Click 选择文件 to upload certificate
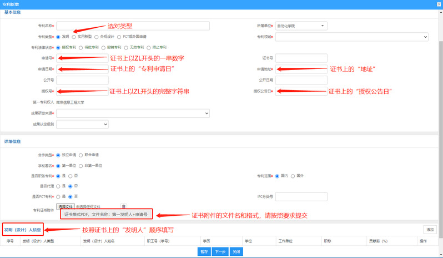Image resolution: width=443 pixels, height=258 pixels. coord(66,207)
